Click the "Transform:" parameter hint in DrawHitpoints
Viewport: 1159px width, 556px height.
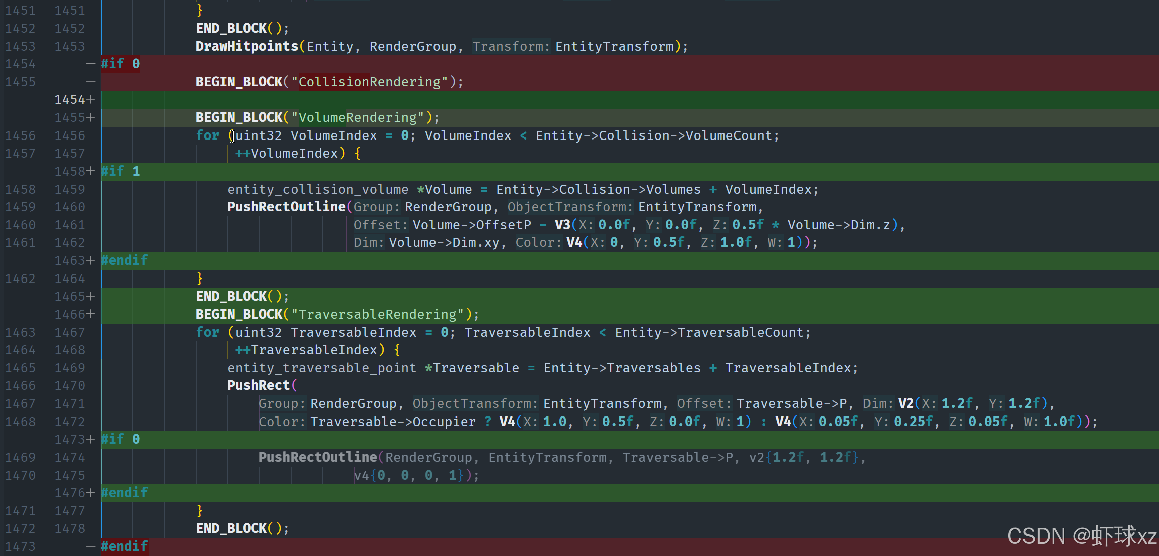point(511,46)
